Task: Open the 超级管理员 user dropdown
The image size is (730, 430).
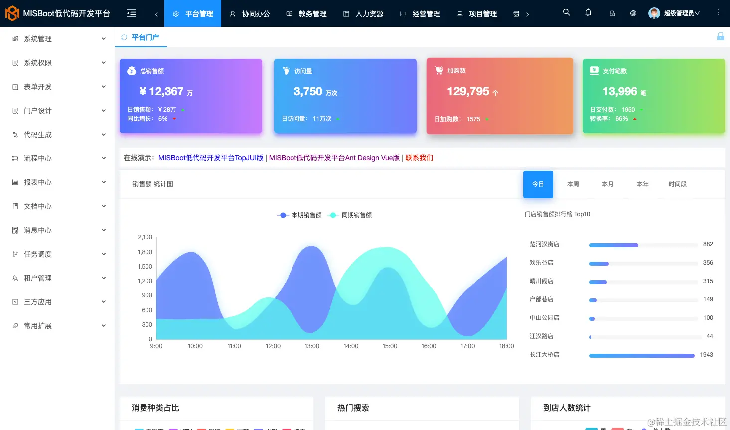Action: point(682,13)
